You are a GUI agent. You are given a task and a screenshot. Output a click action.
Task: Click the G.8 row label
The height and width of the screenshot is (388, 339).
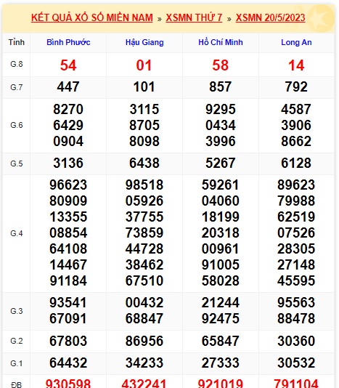pos(17,64)
